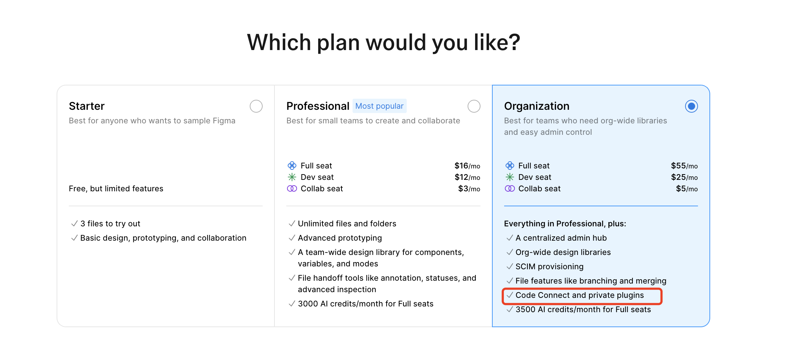This screenshot has height=354, width=789.
Task: Click the green asterisk Dev seat icon under Professional
Action: (x=292, y=177)
